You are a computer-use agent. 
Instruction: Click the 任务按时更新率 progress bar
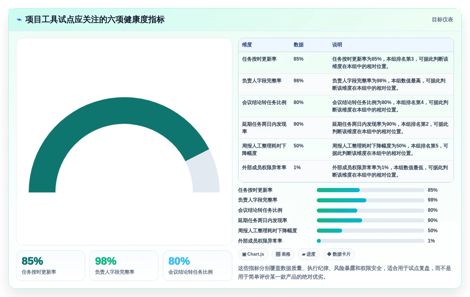tap(370, 190)
